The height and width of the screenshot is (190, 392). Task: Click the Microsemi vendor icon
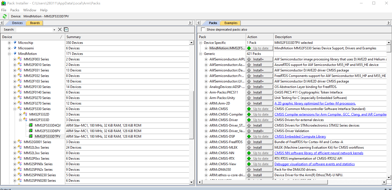click(x=15, y=48)
